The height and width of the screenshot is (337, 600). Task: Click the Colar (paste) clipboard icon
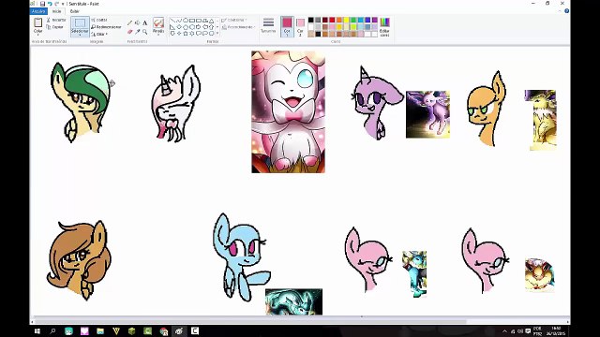(x=37, y=22)
